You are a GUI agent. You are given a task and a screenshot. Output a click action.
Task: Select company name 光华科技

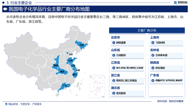[x=170, y=81]
